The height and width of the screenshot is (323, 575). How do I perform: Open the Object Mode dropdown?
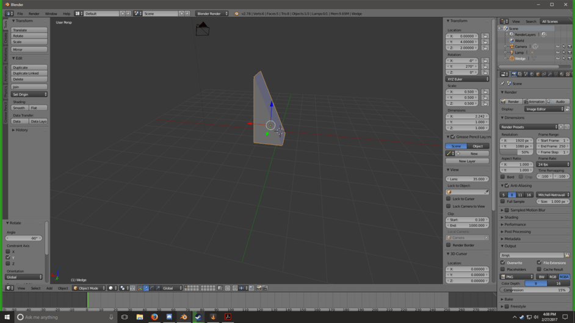[89, 288]
